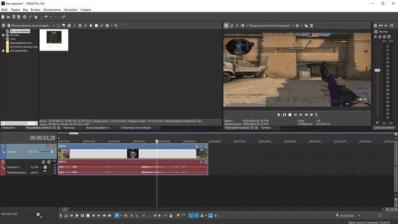This screenshot has width=398, height=224.
Task: Start media preview play in Project Media toolbar
Action: [91, 26]
